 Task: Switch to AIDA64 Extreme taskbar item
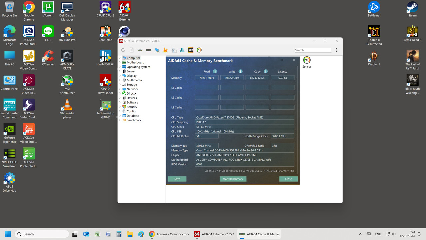coord(214,234)
